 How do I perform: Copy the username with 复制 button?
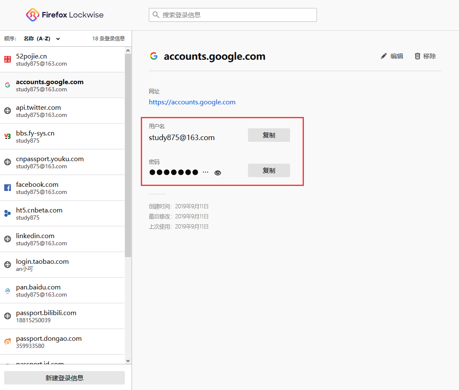269,135
